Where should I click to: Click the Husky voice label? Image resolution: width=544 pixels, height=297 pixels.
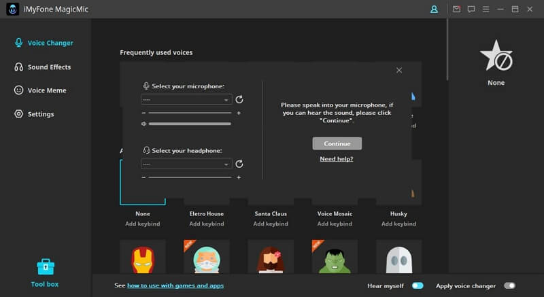[x=398, y=214]
